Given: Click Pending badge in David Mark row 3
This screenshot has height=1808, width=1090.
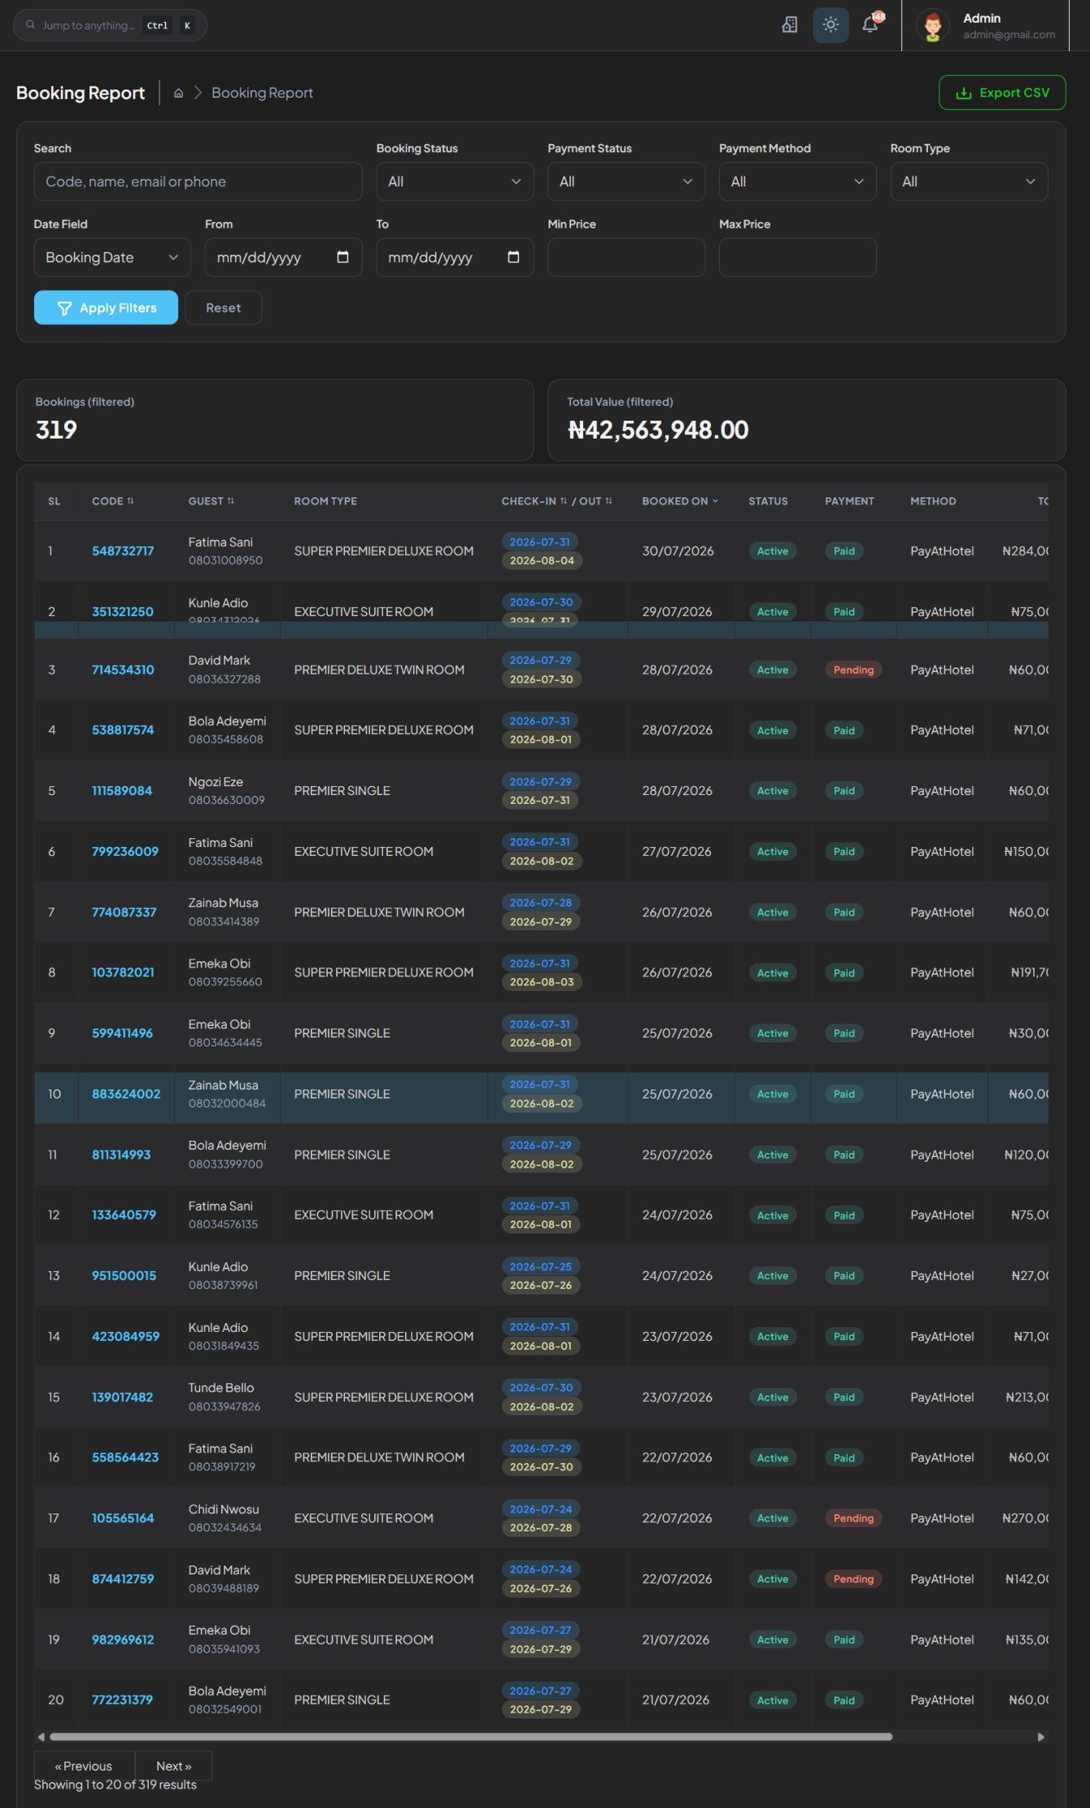Looking at the screenshot, I should pyautogui.click(x=852, y=670).
